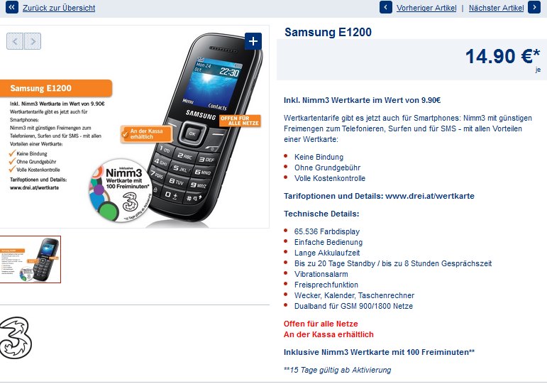Click the Drei 3 brand logo

coord(16,338)
